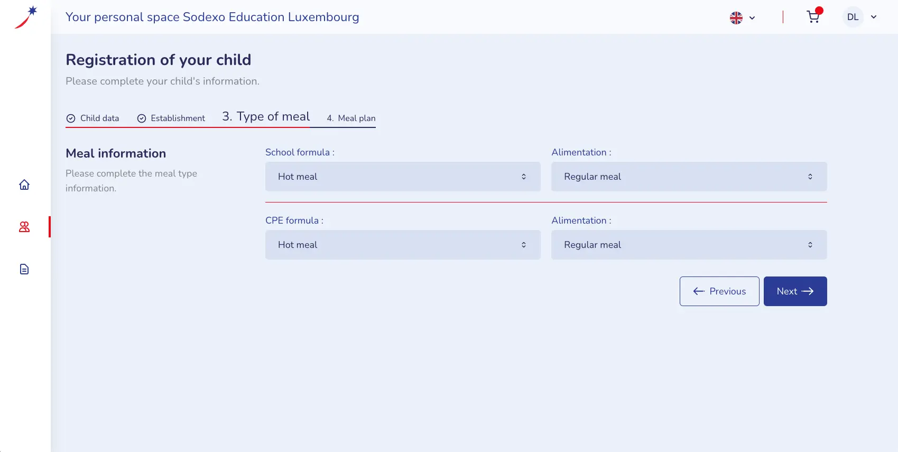The image size is (898, 452).
Task: Click the DL user avatar
Action: 853,17
